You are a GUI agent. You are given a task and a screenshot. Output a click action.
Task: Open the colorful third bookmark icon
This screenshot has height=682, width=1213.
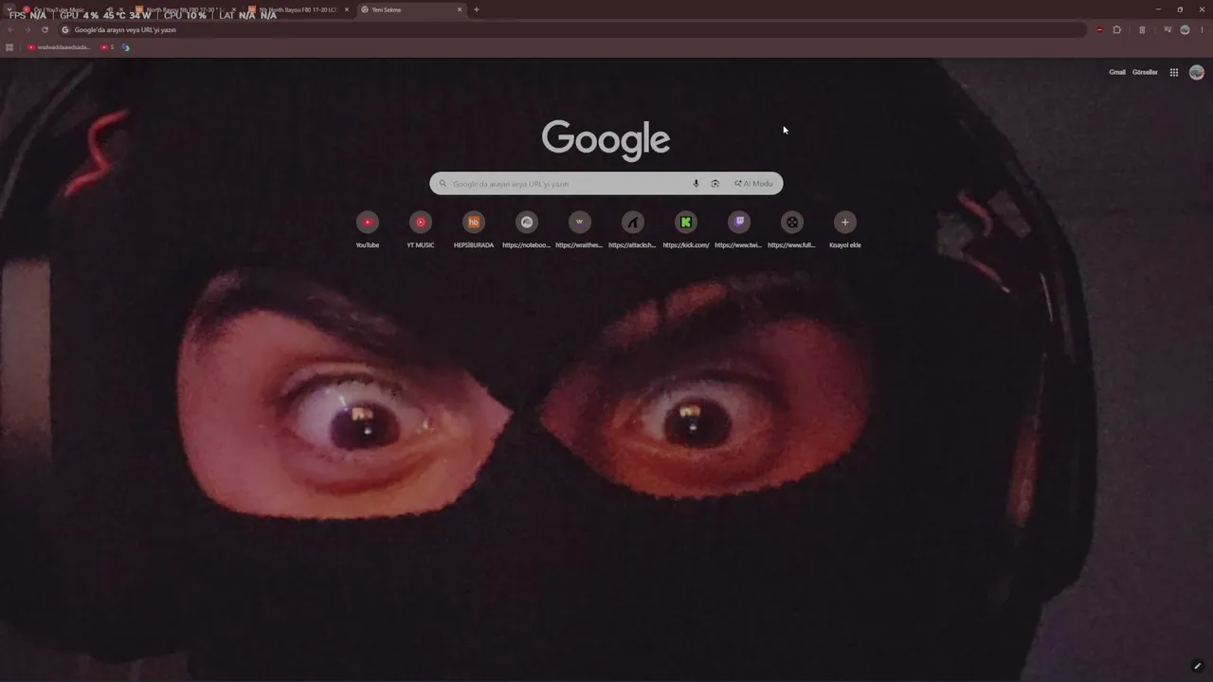(x=126, y=47)
